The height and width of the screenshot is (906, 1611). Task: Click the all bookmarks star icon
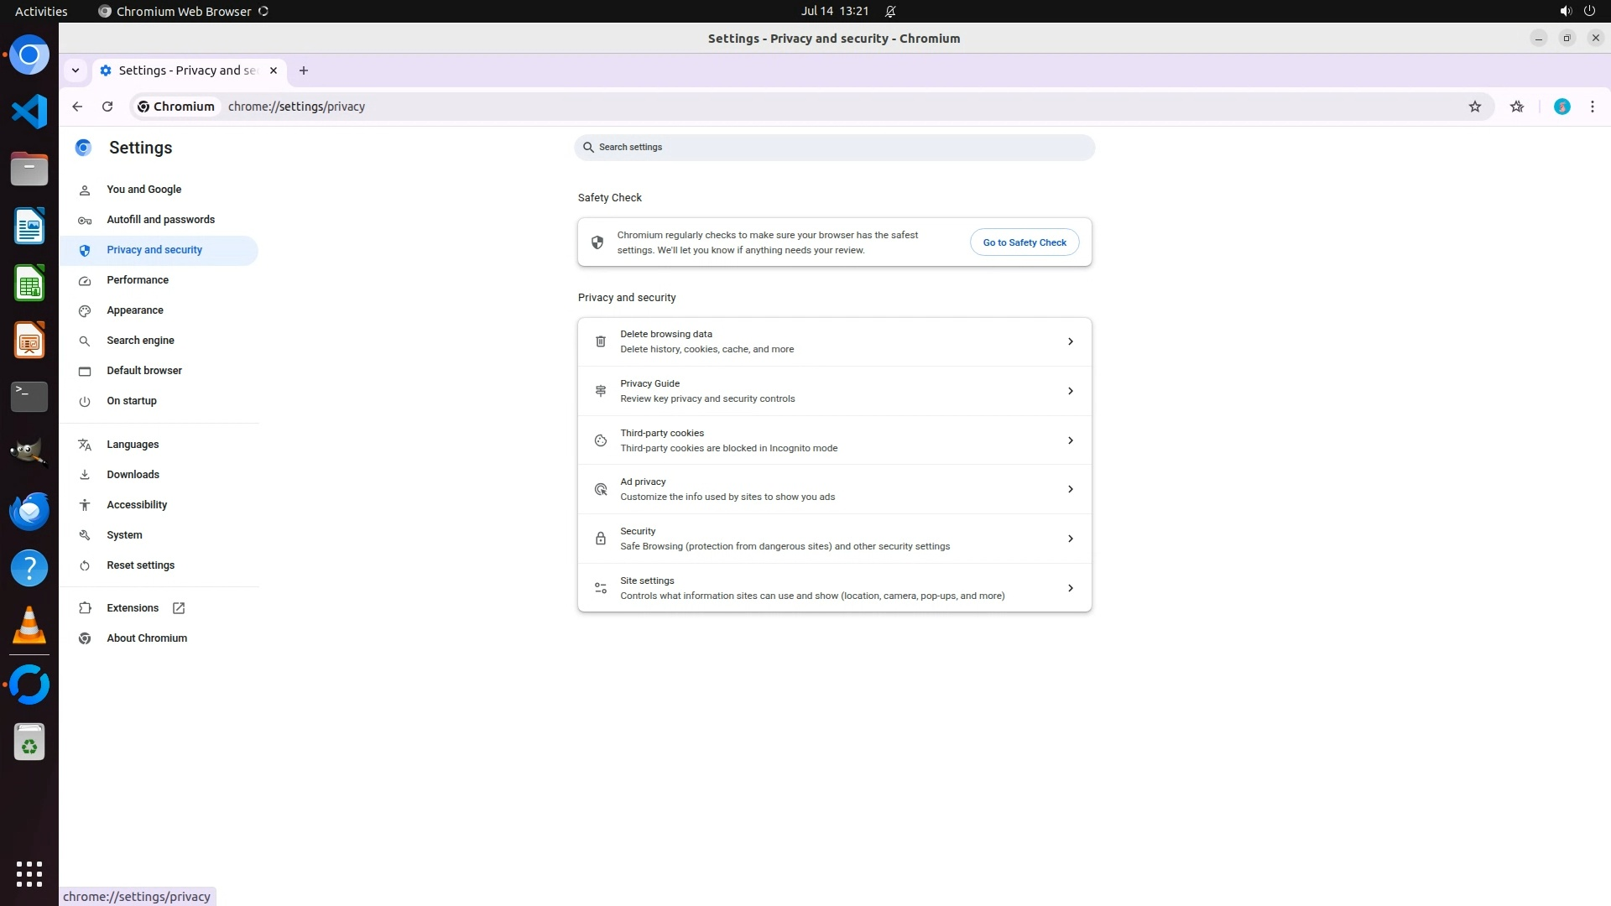tap(1516, 107)
